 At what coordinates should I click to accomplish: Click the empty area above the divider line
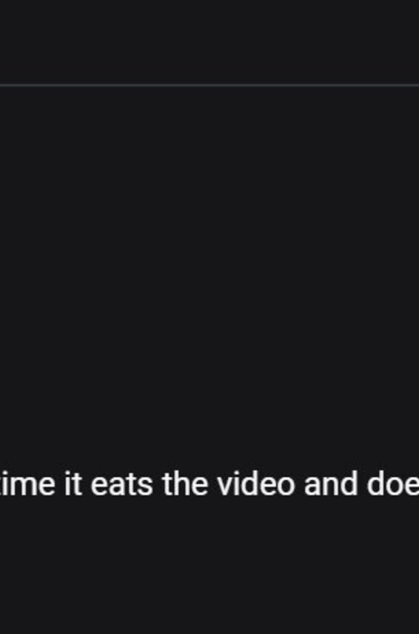coord(209,41)
